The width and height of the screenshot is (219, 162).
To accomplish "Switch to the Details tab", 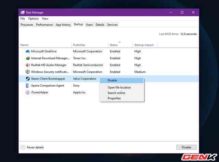I will (100, 25).
